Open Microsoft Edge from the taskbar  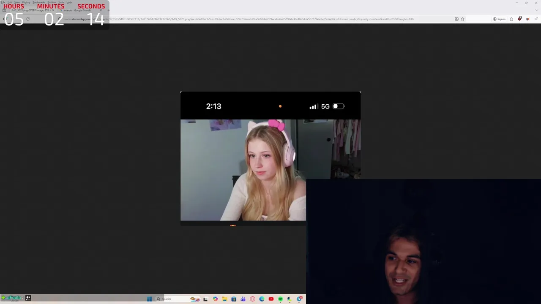262,299
